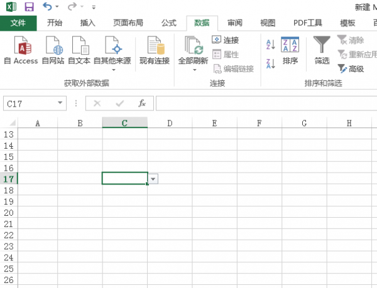This screenshot has width=377, height=288.
Task: Open Customize Quick Access Toolbar dropdown
Action: (x=94, y=8)
